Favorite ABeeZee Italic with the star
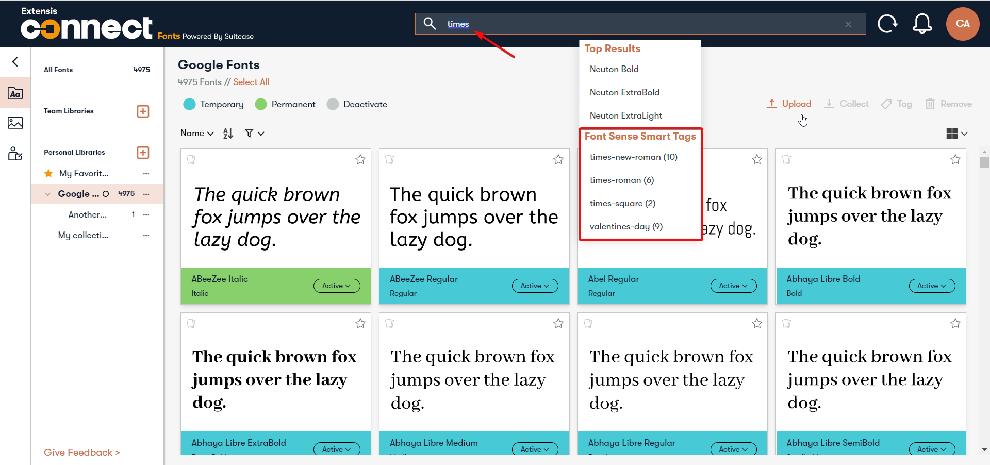Viewport: 990px width, 465px height. click(360, 159)
